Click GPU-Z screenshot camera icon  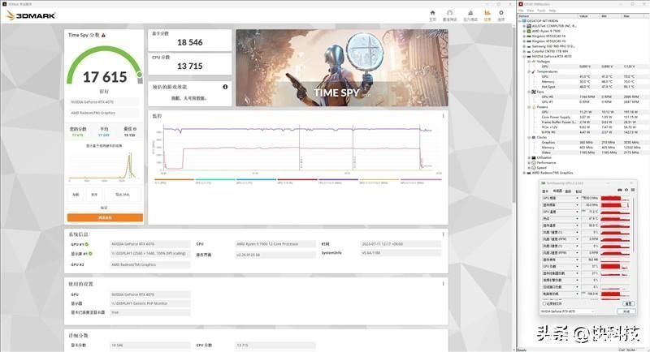pos(620,190)
